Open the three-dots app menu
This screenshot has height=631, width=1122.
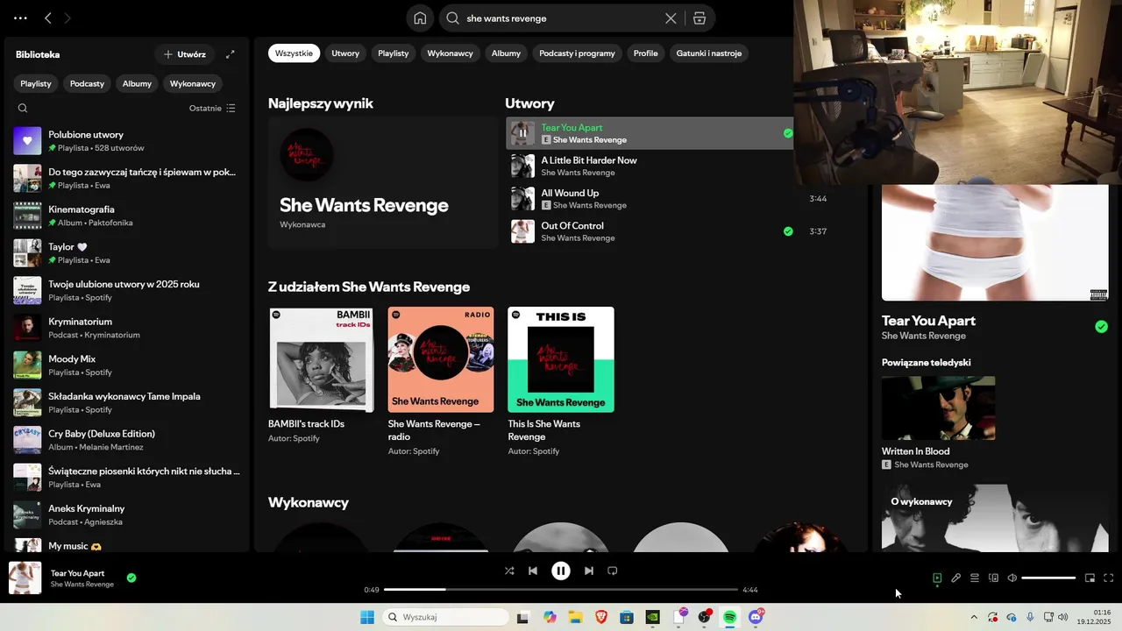point(20,18)
